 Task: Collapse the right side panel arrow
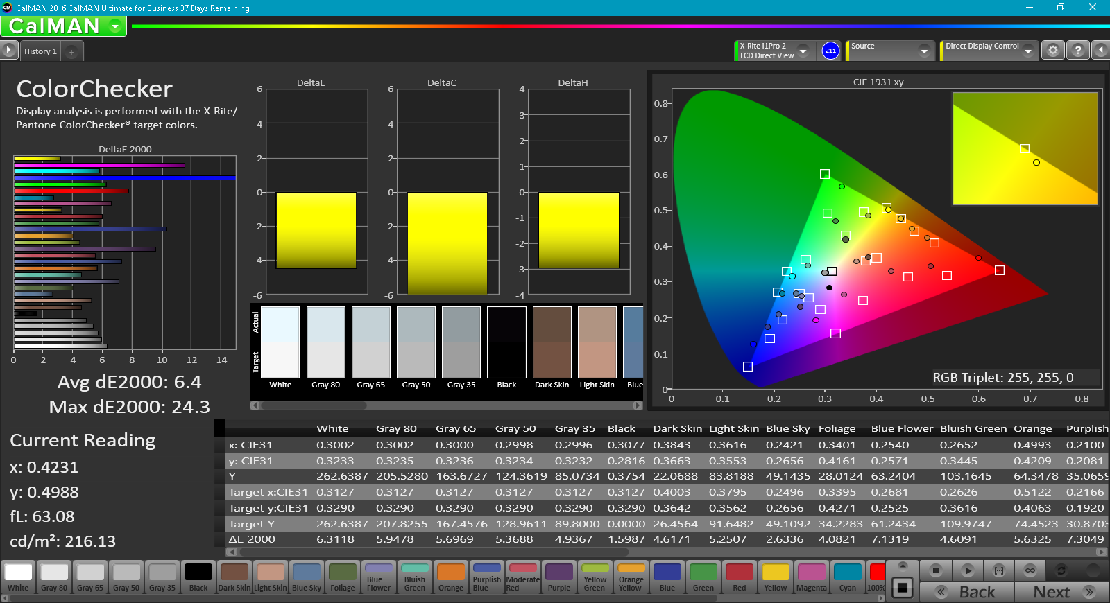click(1100, 51)
